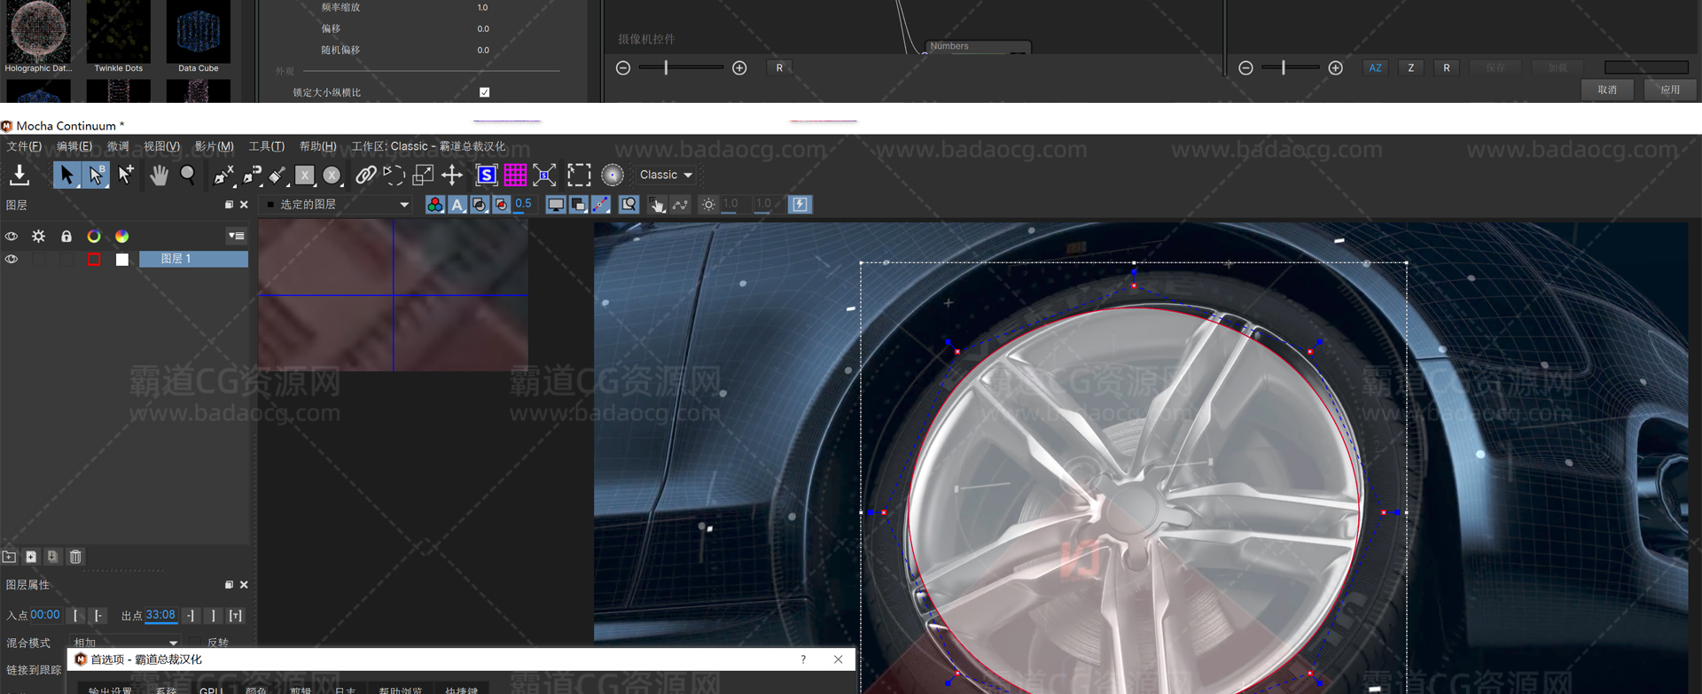
Task: Open the 影片(M) menu
Action: click(214, 146)
